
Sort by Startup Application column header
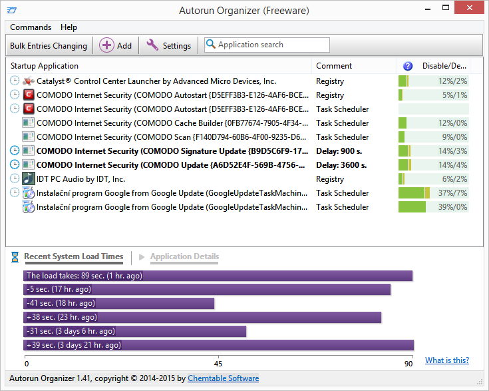pos(159,66)
